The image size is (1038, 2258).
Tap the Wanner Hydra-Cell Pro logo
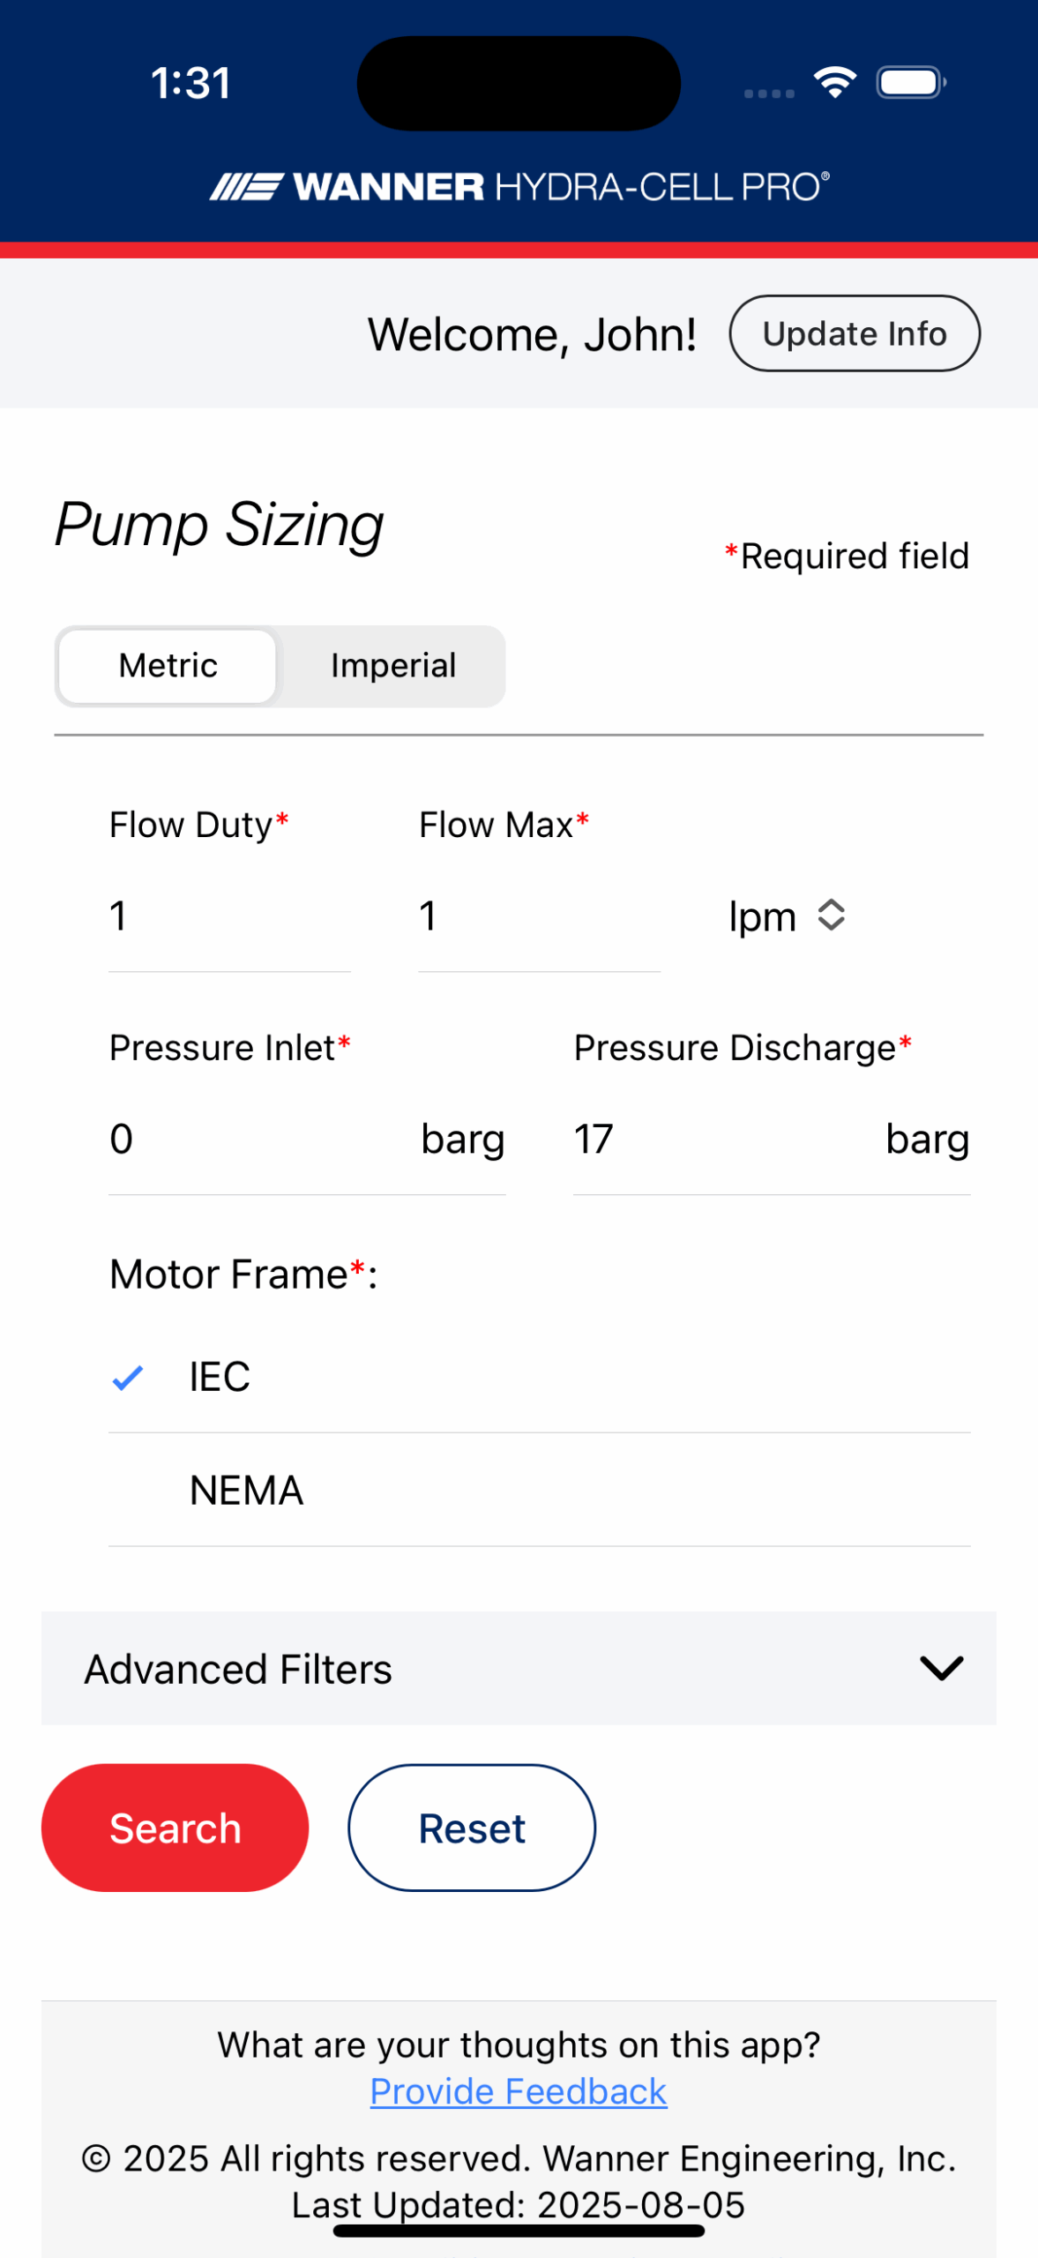pos(519,187)
